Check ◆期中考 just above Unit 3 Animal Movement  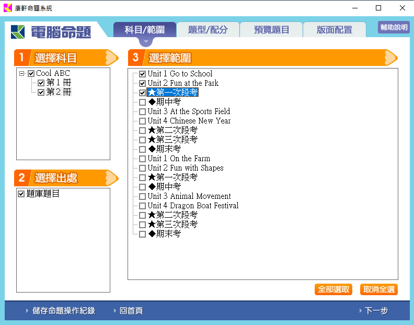coord(142,187)
